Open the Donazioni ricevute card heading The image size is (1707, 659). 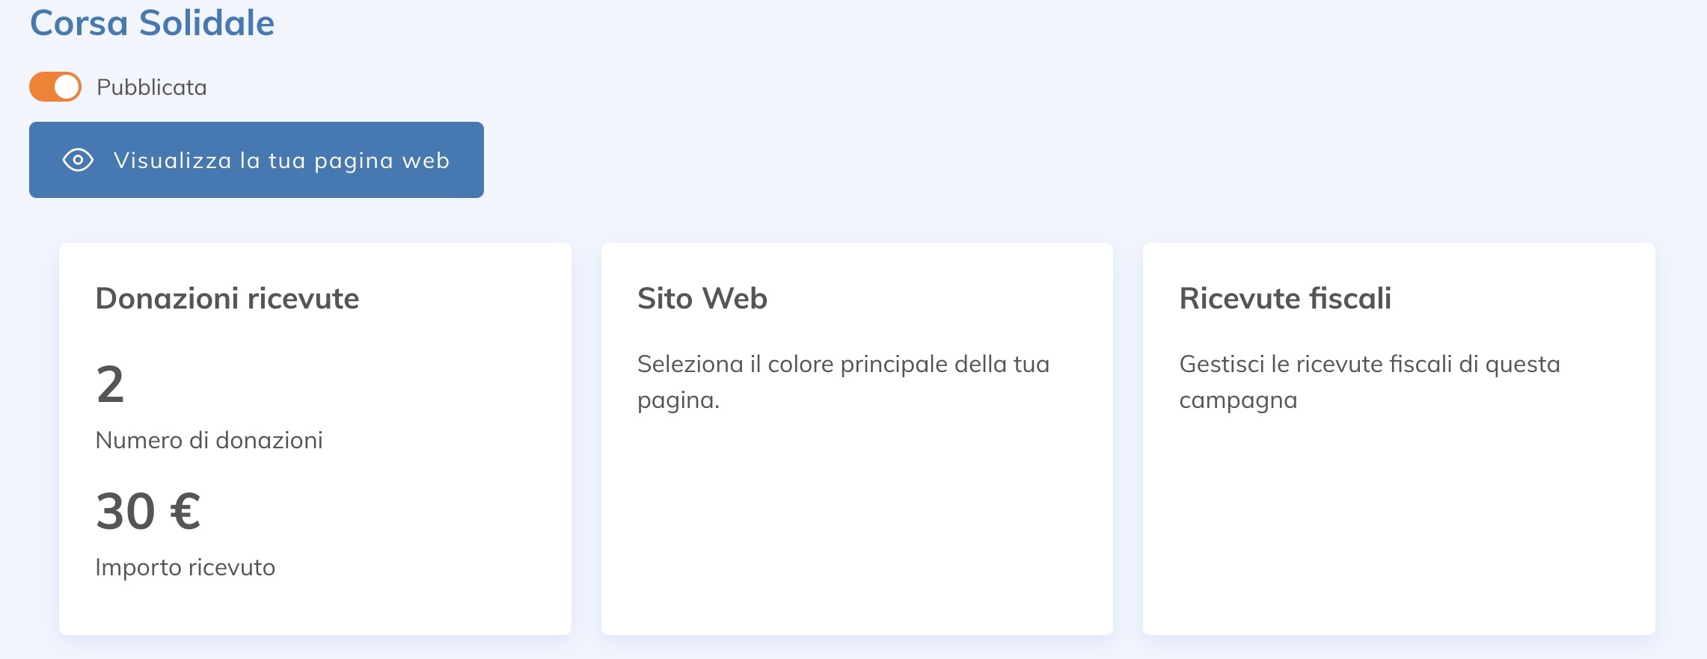227,298
